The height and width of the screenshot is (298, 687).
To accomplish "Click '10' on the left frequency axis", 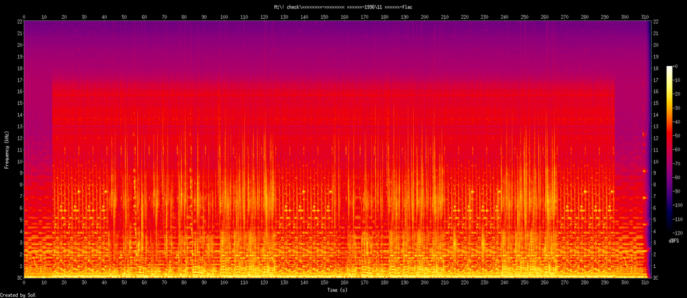I will pyautogui.click(x=19, y=161).
